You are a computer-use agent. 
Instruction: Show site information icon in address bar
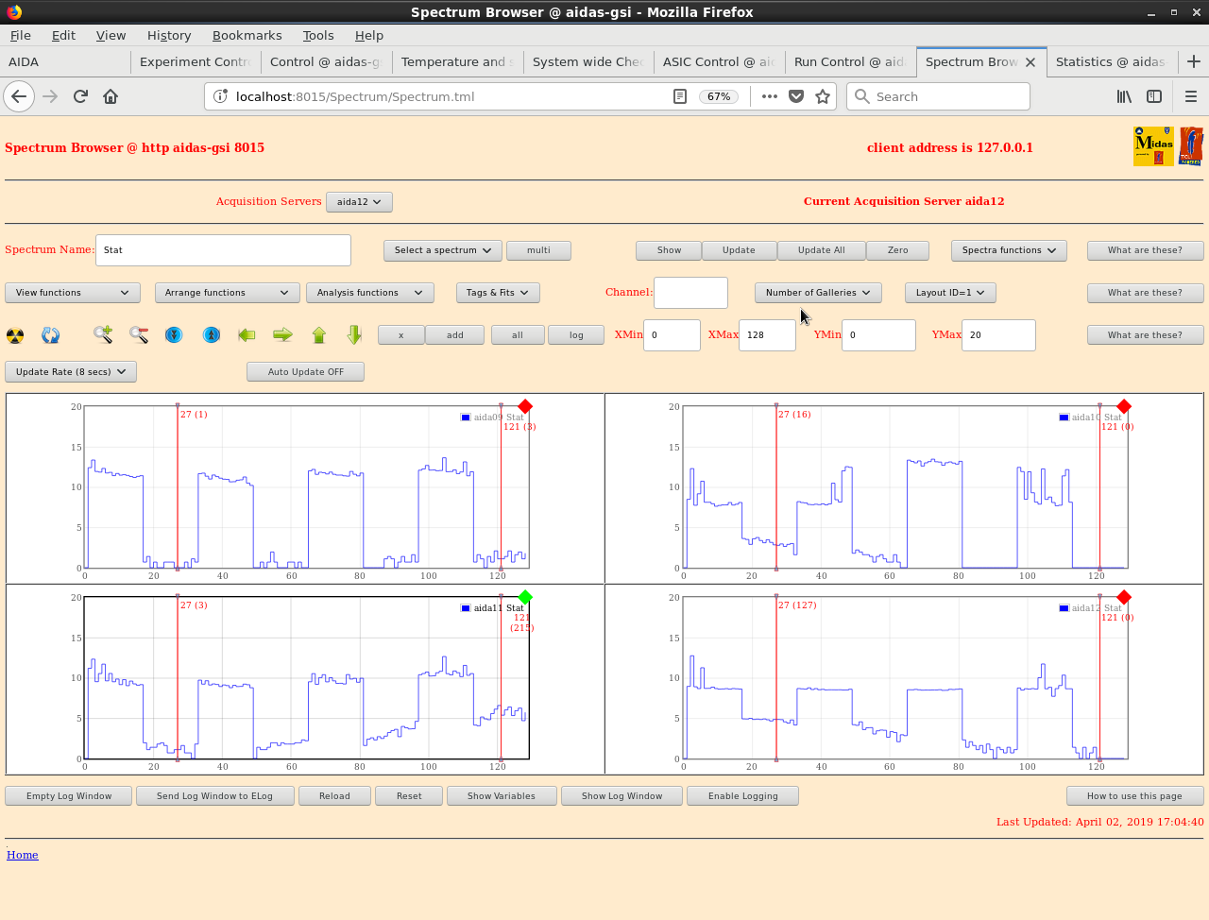coord(220,96)
